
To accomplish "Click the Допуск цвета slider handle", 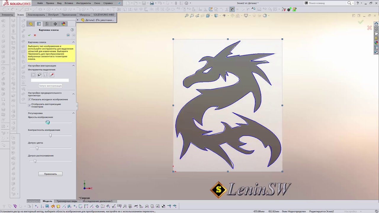I will [x=37, y=148].
